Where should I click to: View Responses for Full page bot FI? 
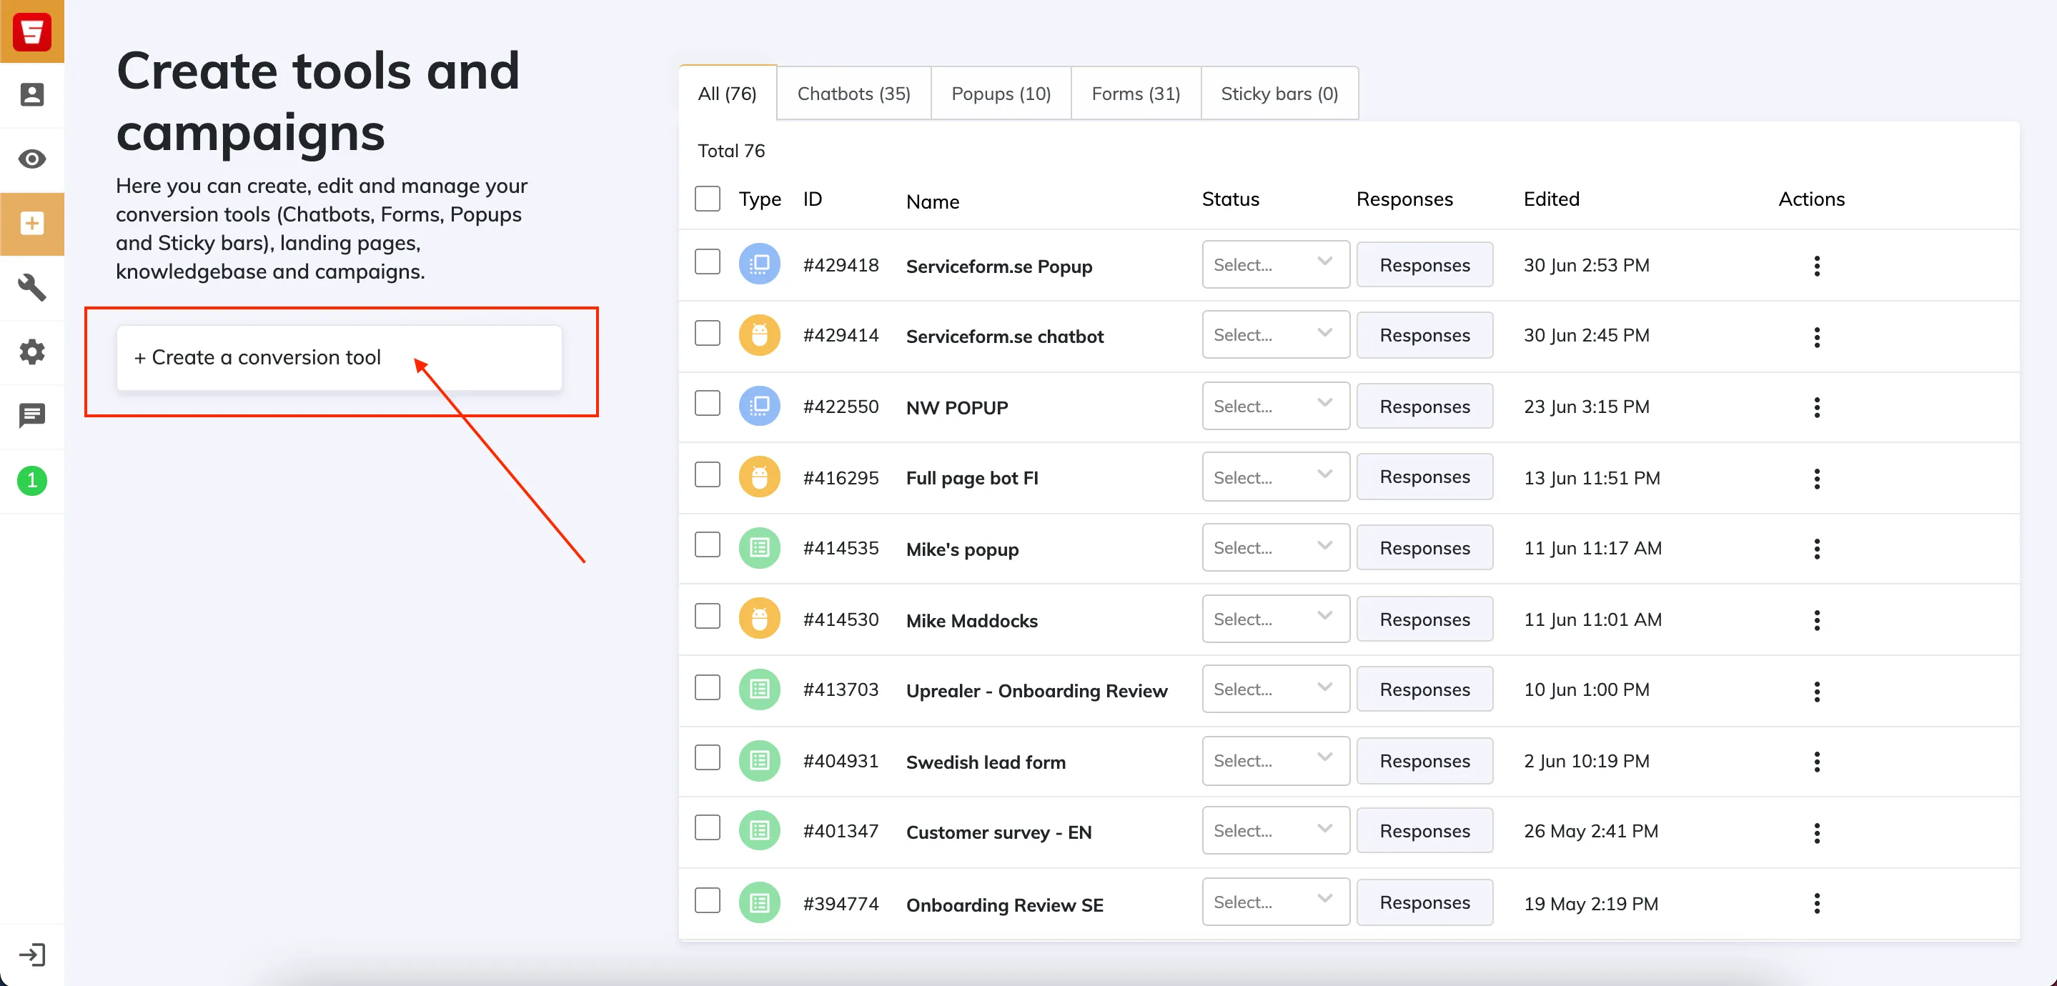pyautogui.click(x=1424, y=477)
